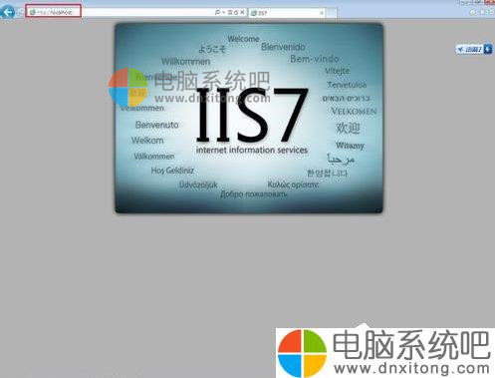Click the IIS7 welcome image

pos(249,118)
